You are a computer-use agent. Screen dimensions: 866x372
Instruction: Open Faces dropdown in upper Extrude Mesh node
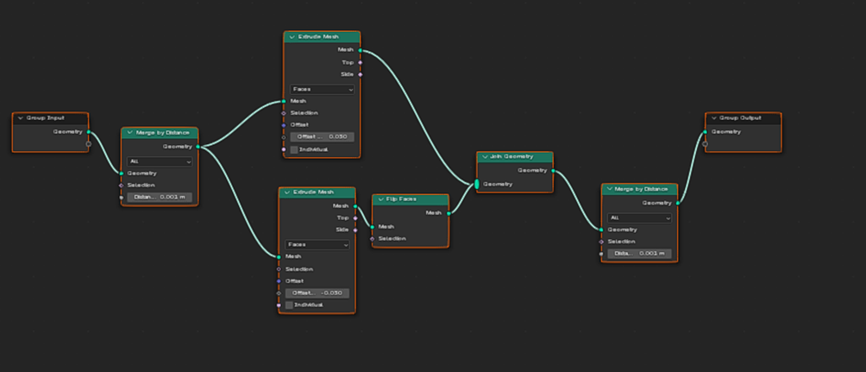pyautogui.click(x=323, y=89)
